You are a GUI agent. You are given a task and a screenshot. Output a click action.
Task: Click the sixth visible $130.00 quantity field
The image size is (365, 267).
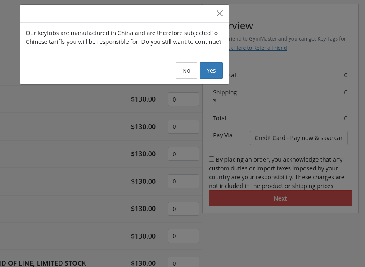click(x=183, y=236)
